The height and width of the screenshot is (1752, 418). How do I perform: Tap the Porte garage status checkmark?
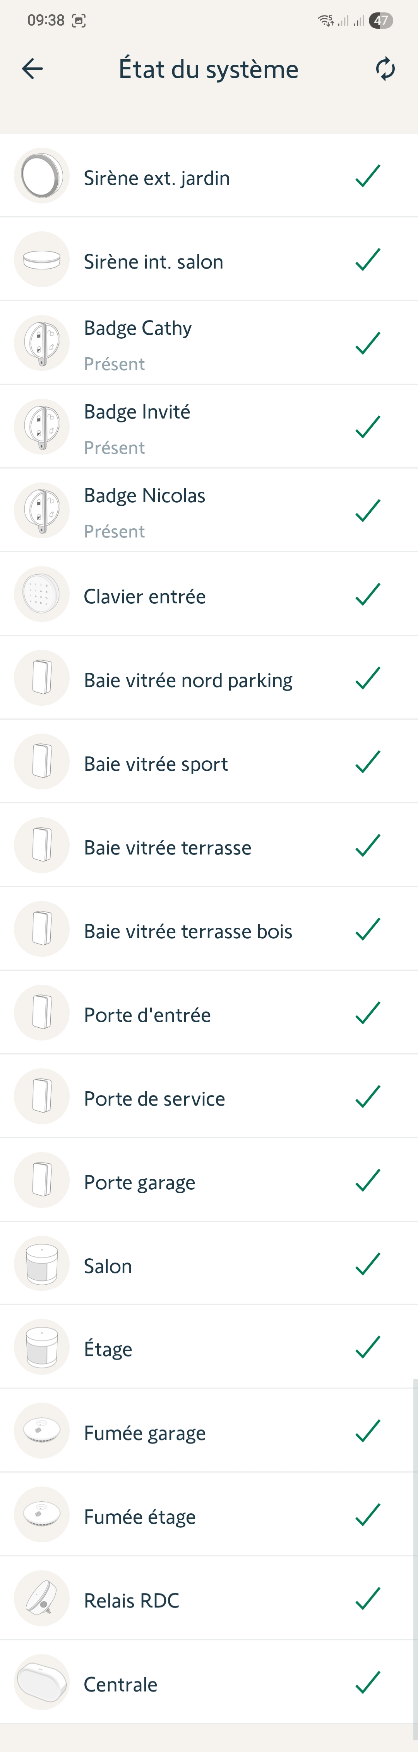tap(368, 1181)
